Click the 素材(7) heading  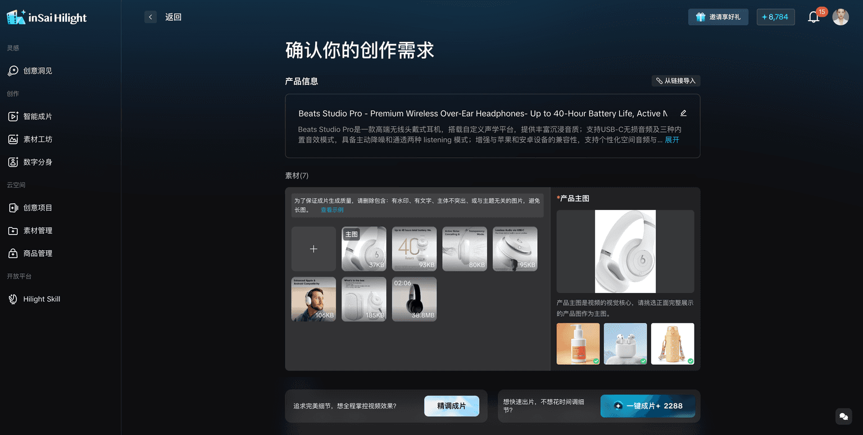point(297,176)
